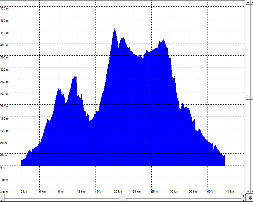Viewport: 253px width, 202px height.
Task: Select the "-40 m" elevation axis label
Action: click(x=4, y=180)
